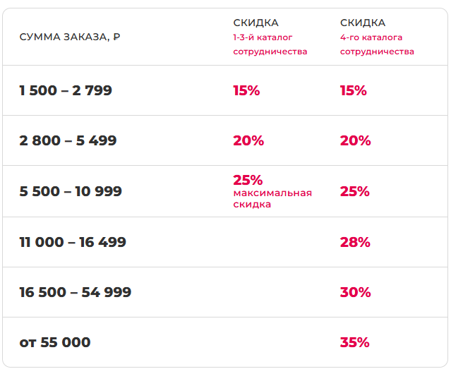This screenshot has height=369, width=451.
Task: Select the 5 500 – 10 999 order range
Action: pyautogui.click(x=71, y=191)
